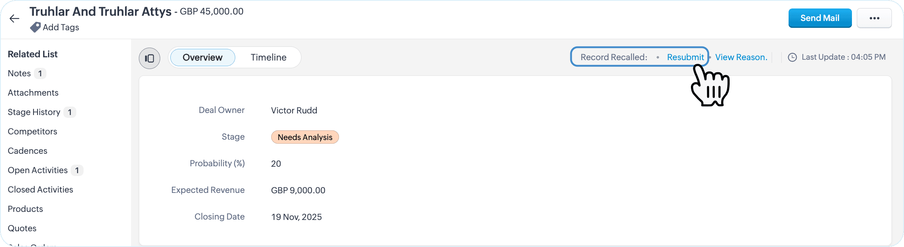Click the Send Mail button
Image resolution: width=904 pixels, height=247 pixels.
[820, 18]
